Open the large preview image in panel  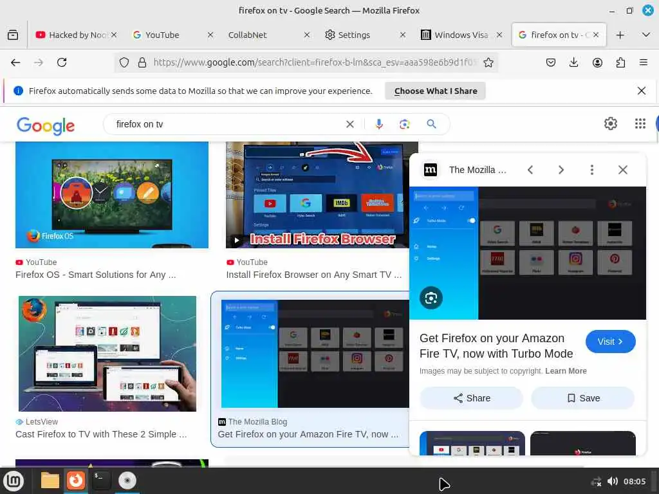tap(528, 253)
